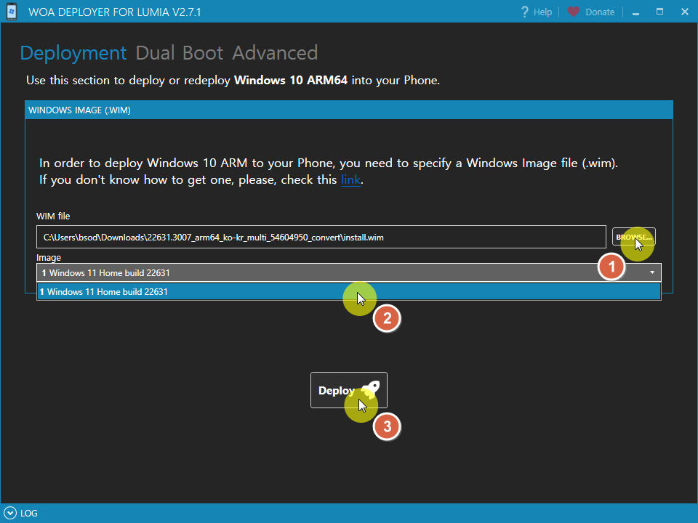The image size is (698, 523).
Task: Switch to the Deployment tab
Action: (73, 53)
